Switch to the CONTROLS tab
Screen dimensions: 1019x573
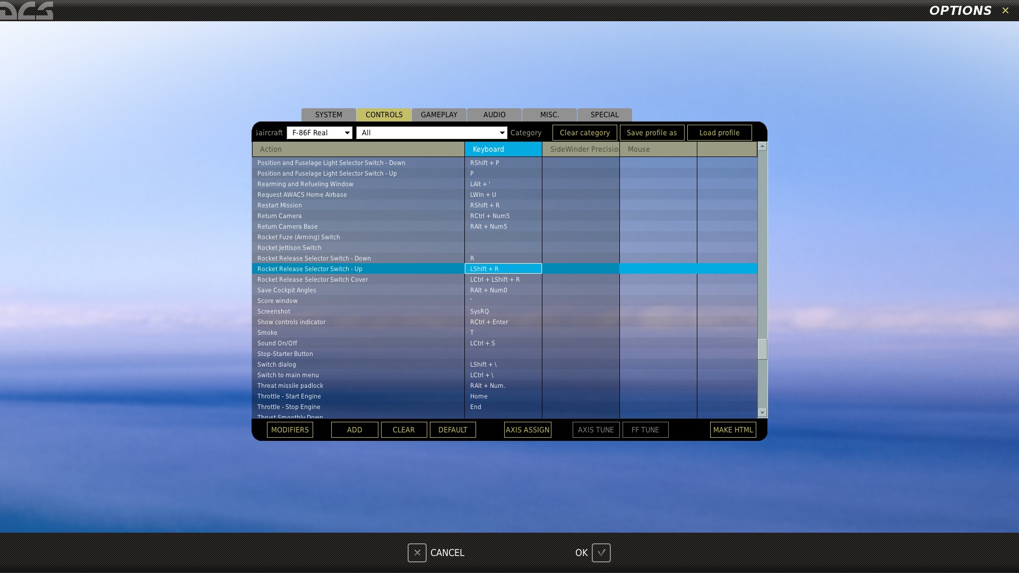pyautogui.click(x=384, y=115)
